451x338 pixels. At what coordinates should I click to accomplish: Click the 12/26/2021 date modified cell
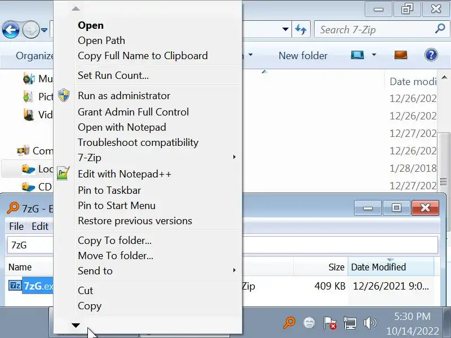391,286
